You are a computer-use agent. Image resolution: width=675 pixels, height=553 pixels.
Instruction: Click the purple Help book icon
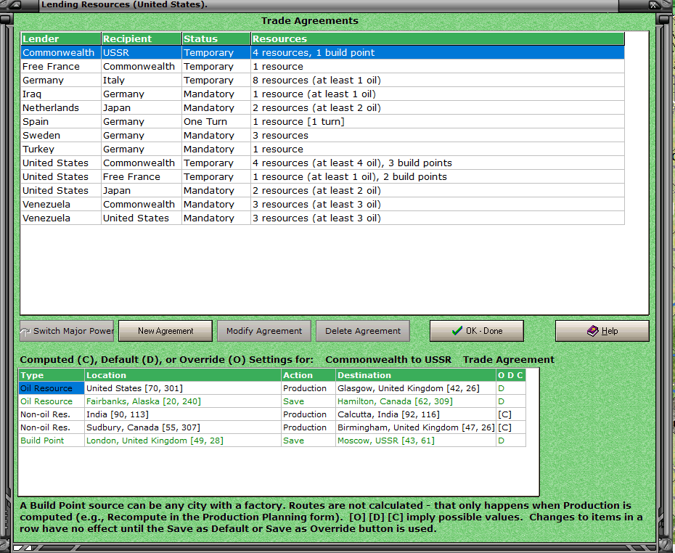tap(593, 330)
